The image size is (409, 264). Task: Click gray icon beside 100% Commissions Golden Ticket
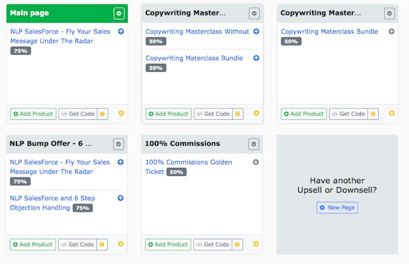[x=256, y=162]
